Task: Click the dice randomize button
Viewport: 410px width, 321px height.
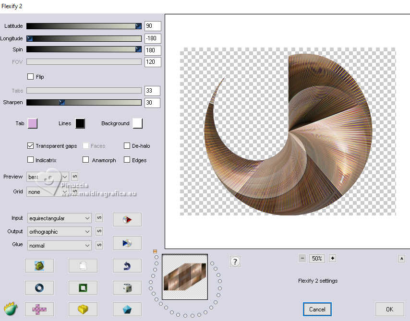Action: 127,287
